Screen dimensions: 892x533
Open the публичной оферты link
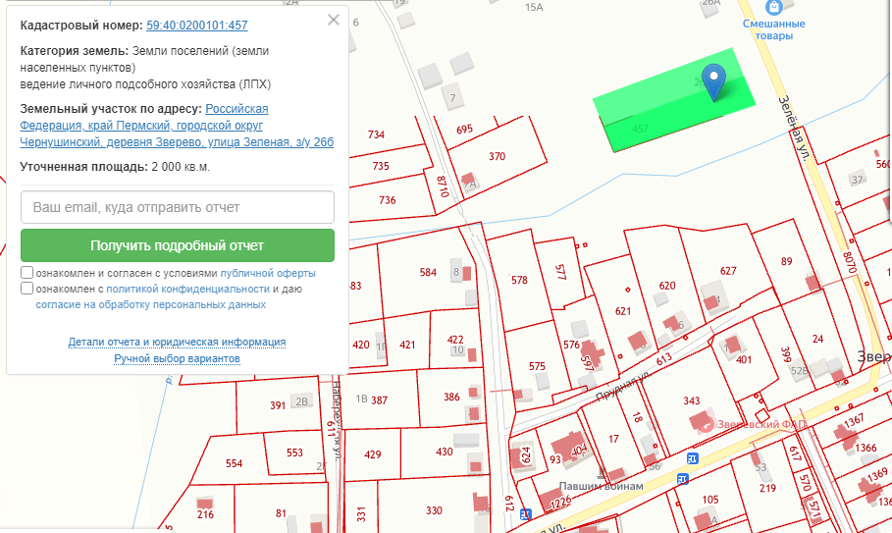pyautogui.click(x=268, y=273)
